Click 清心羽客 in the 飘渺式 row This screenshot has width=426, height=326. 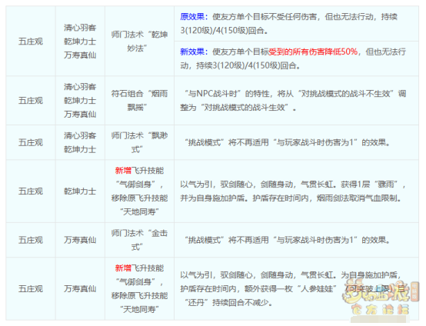coord(80,135)
